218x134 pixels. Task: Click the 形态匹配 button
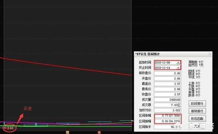[x=197, y=119]
